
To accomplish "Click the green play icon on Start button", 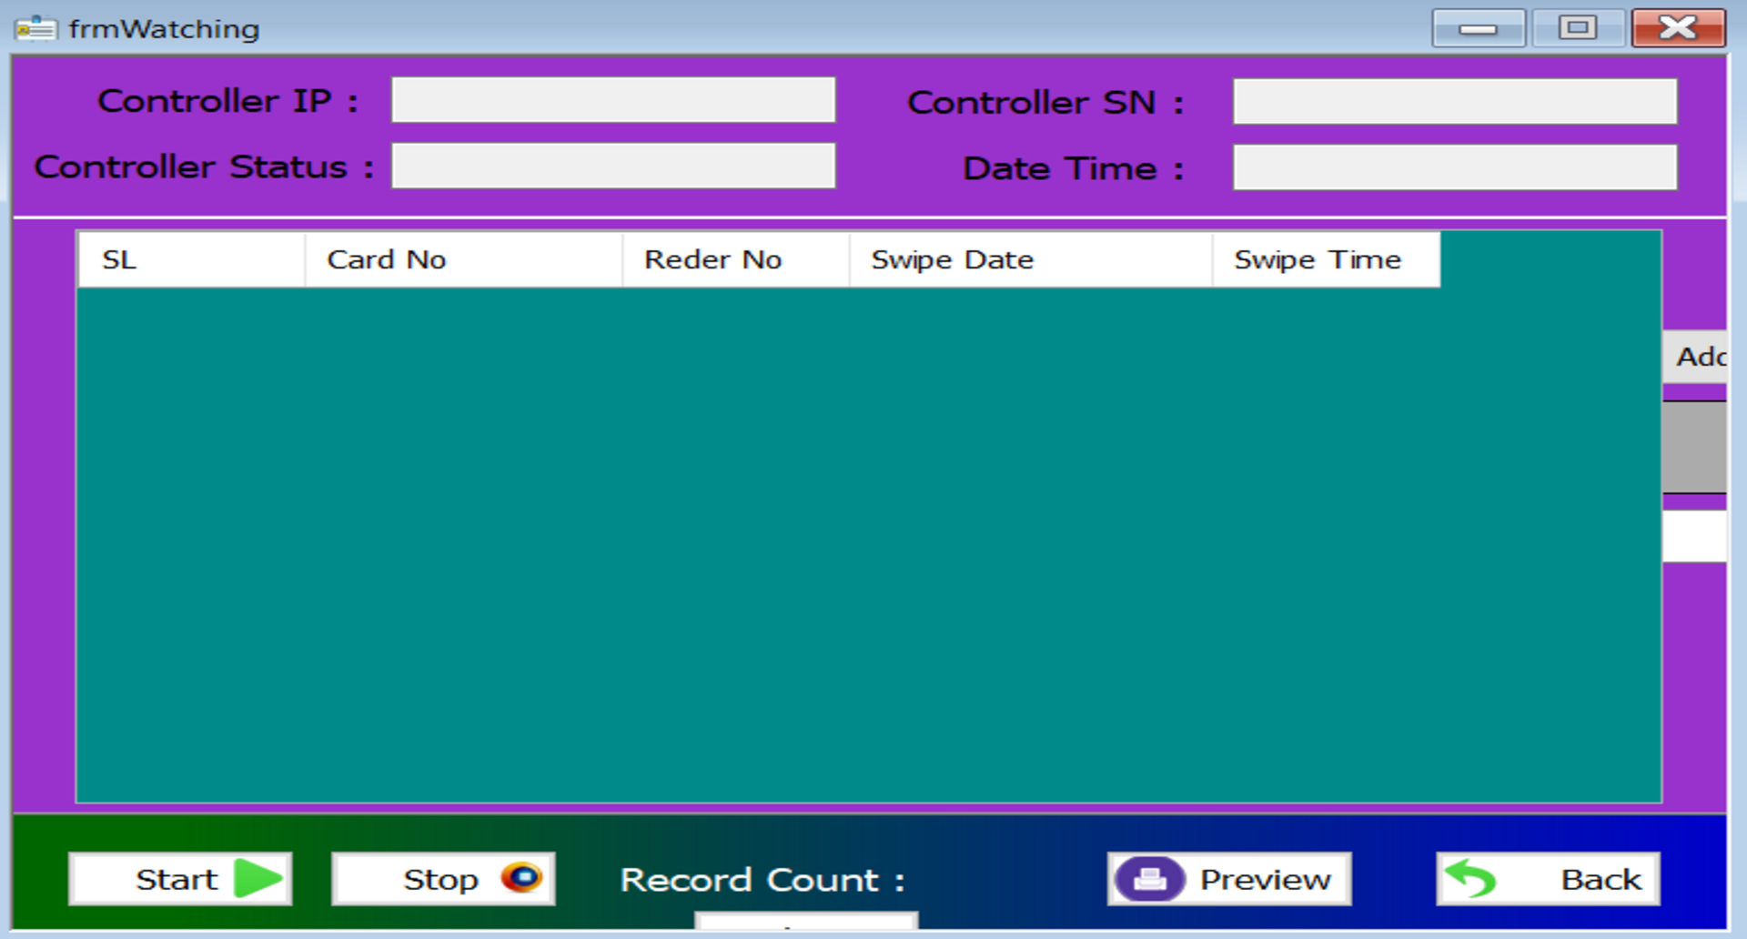I will 258,878.
